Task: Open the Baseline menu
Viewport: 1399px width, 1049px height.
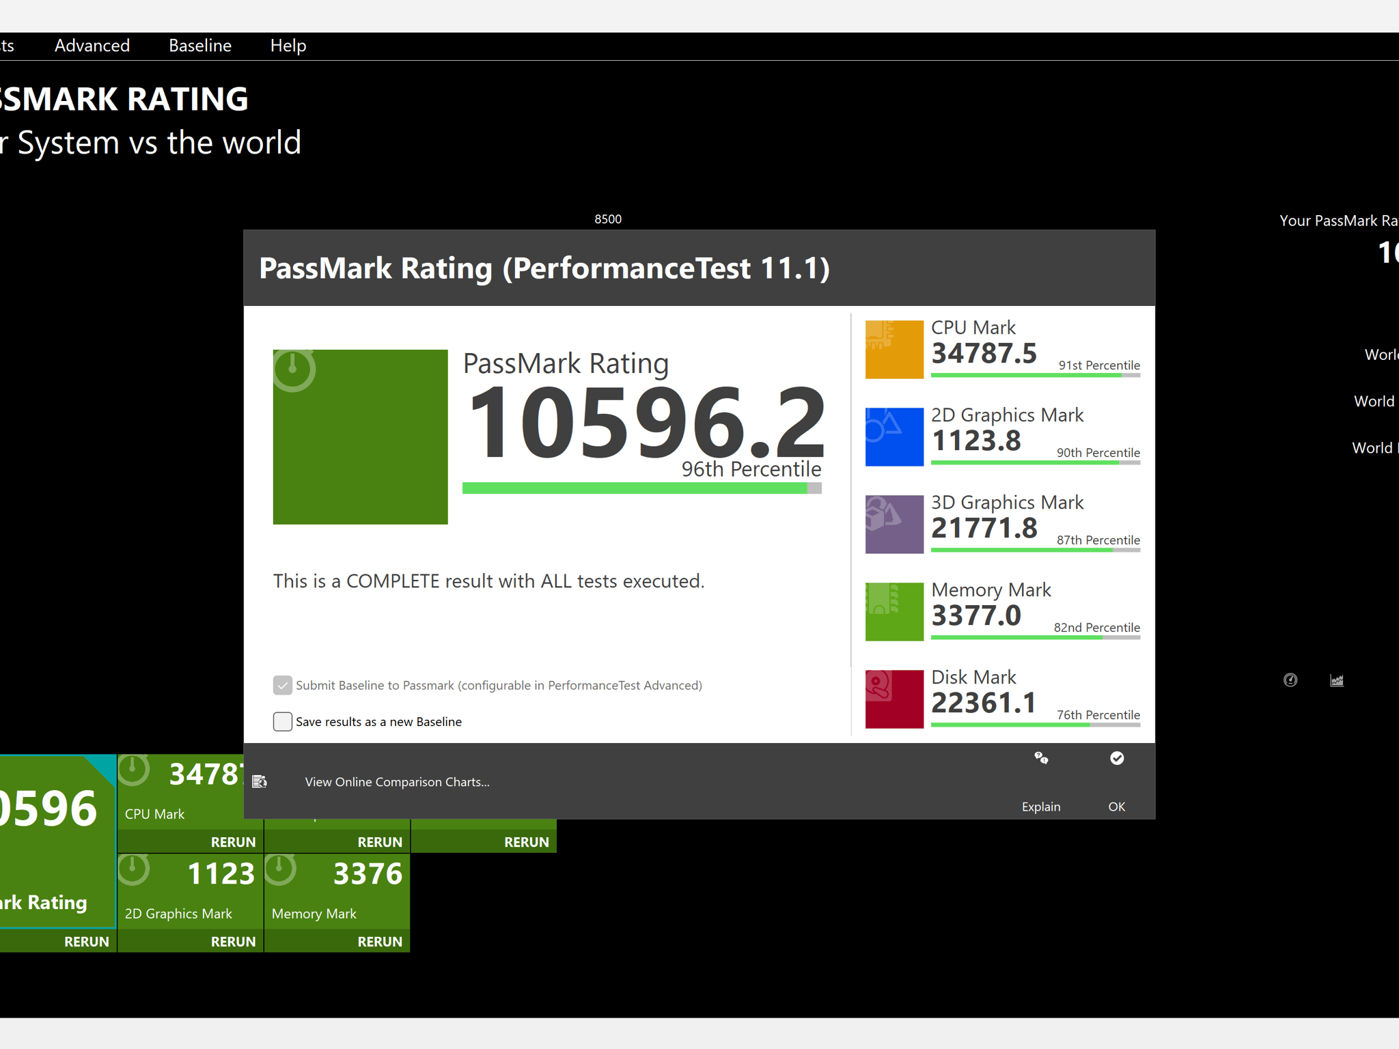Action: (200, 46)
